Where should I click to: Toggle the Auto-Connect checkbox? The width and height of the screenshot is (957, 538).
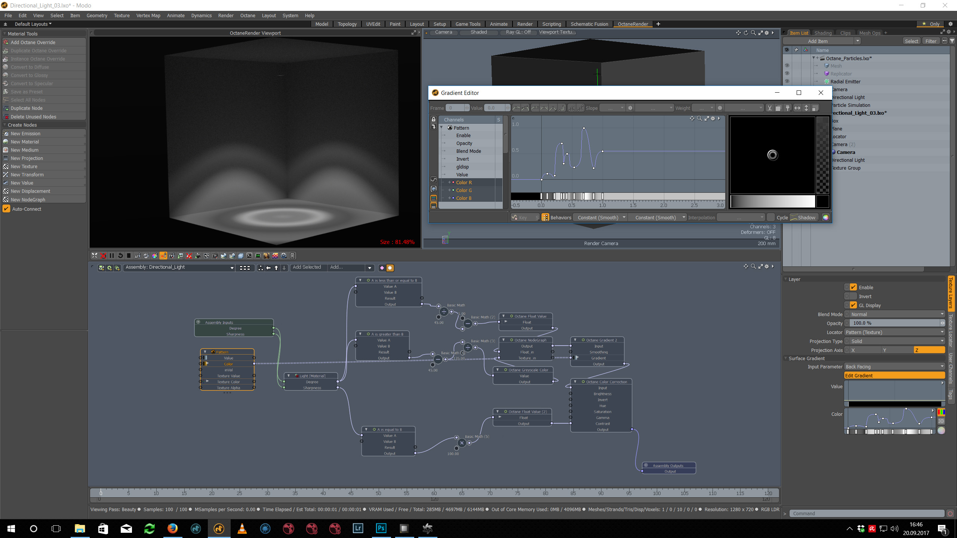7,209
